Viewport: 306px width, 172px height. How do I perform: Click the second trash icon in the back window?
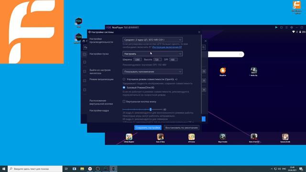(204, 81)
